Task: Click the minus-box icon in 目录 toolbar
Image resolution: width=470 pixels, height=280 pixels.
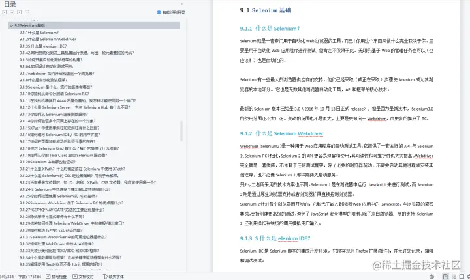Action: pyautogui.click(x=27, y=12)
